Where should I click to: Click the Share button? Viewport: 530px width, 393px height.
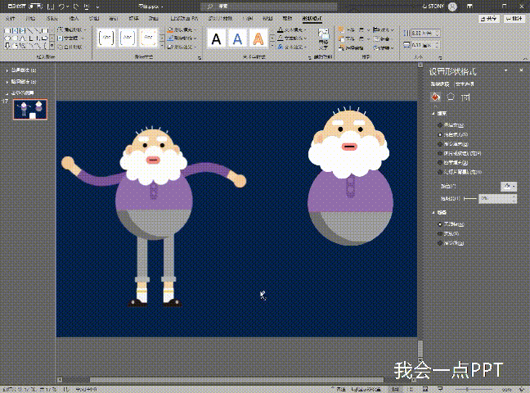(488, 19)
